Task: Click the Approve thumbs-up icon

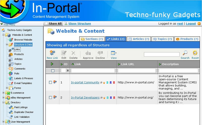Action: [88, 53]
